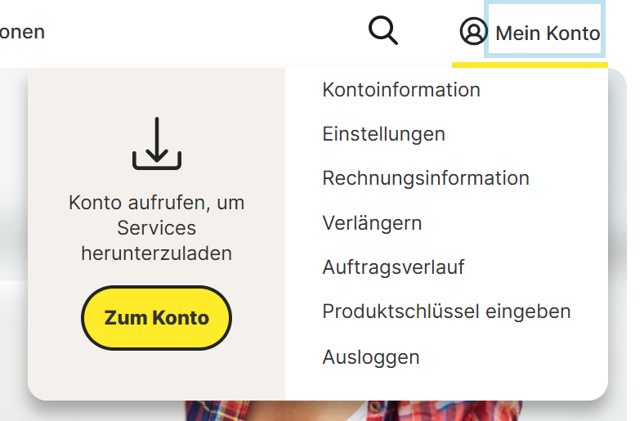Click empty beige panel area above download icon

[155, 92]
